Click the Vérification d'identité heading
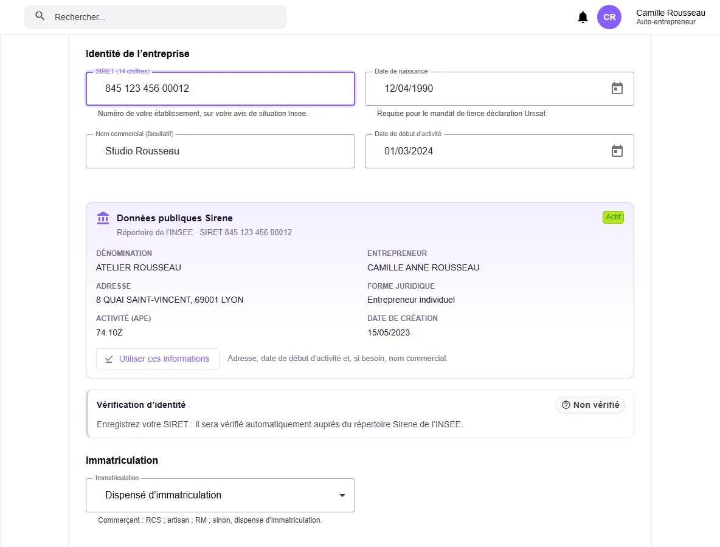This screenshot has height=547, width=720. [x=141, y=405]
